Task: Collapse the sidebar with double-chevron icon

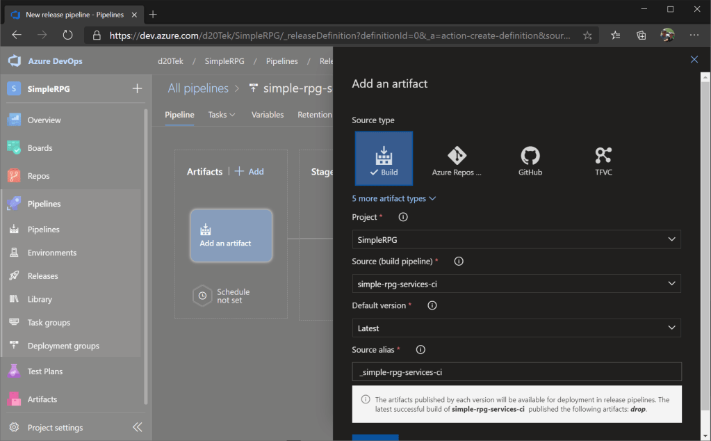Action: [137, 427]
